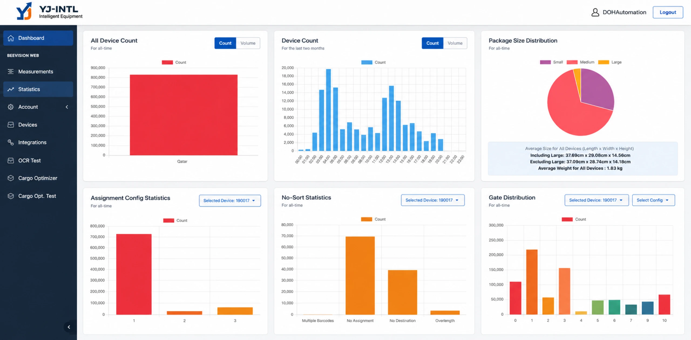691x340 pixels.
Task: Click the Measurements list icon
Action: coord(11,71)
